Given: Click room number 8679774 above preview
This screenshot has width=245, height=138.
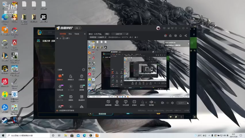Looking at the screenshot, I should [x=125, y=37].
